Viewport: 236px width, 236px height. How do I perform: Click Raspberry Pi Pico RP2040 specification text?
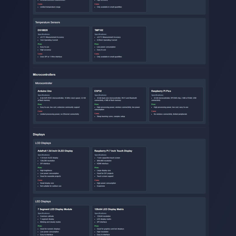(174, 99)
